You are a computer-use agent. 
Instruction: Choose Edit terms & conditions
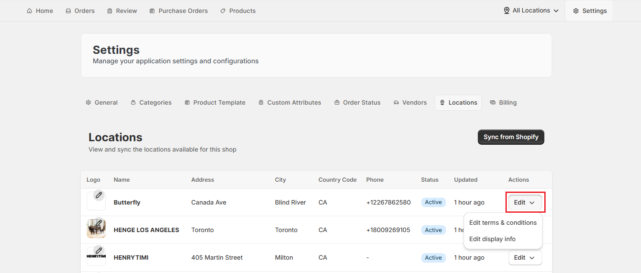[503, 223]
